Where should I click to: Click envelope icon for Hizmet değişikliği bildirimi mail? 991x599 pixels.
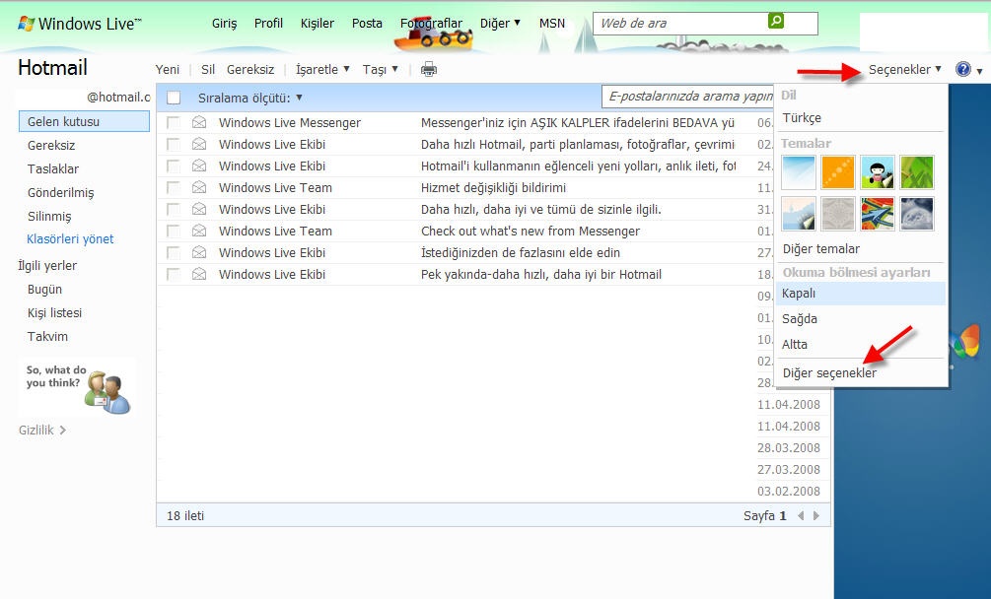pyautogui.click(x=199, y=187)
